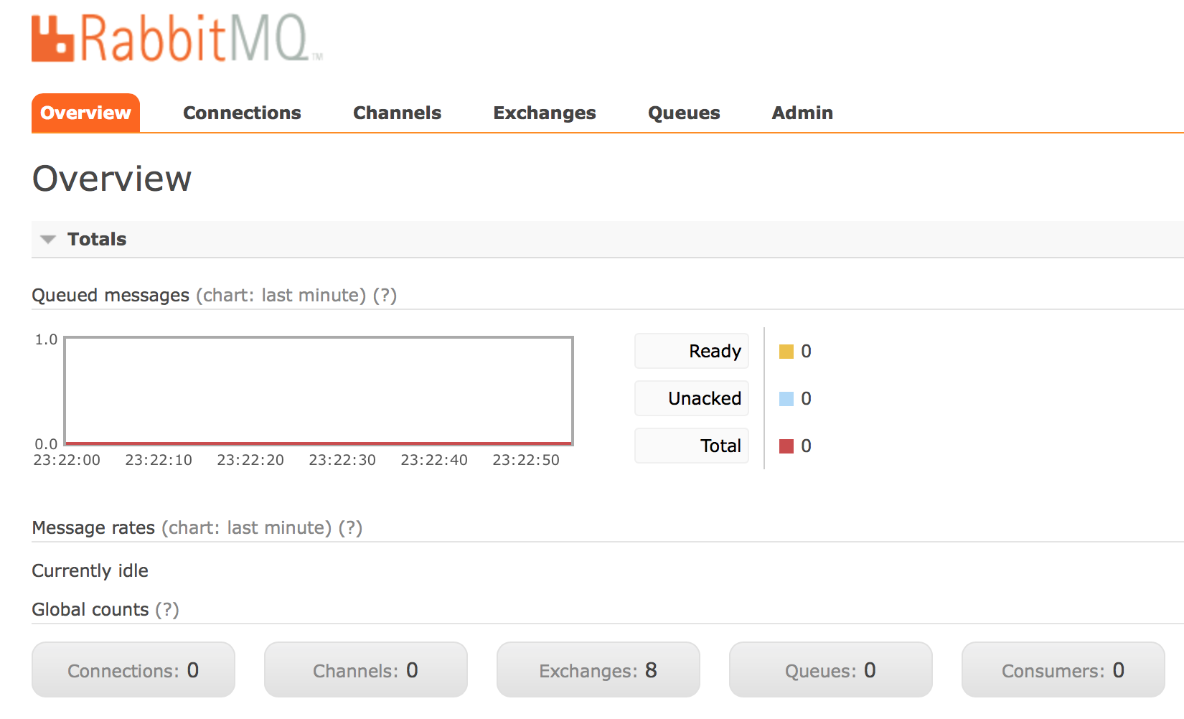Click the Channels: 0 count button
This screenshot has width=1184, height=719.
[x=366, y=669]
